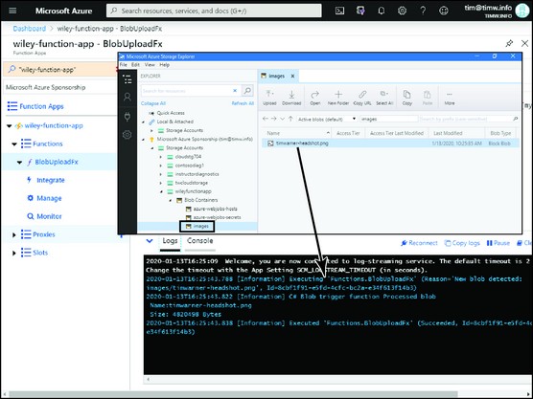This screenshot has height=399, width=533.
Task: Open Account Management person icon in Storage Explorer
Action: point(127,98)
